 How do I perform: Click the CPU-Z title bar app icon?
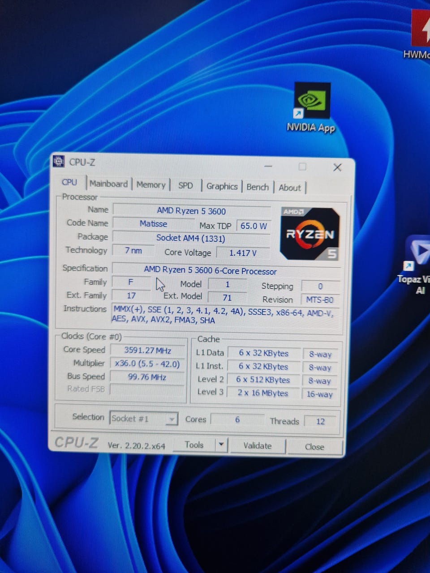(x=59, y=161)
